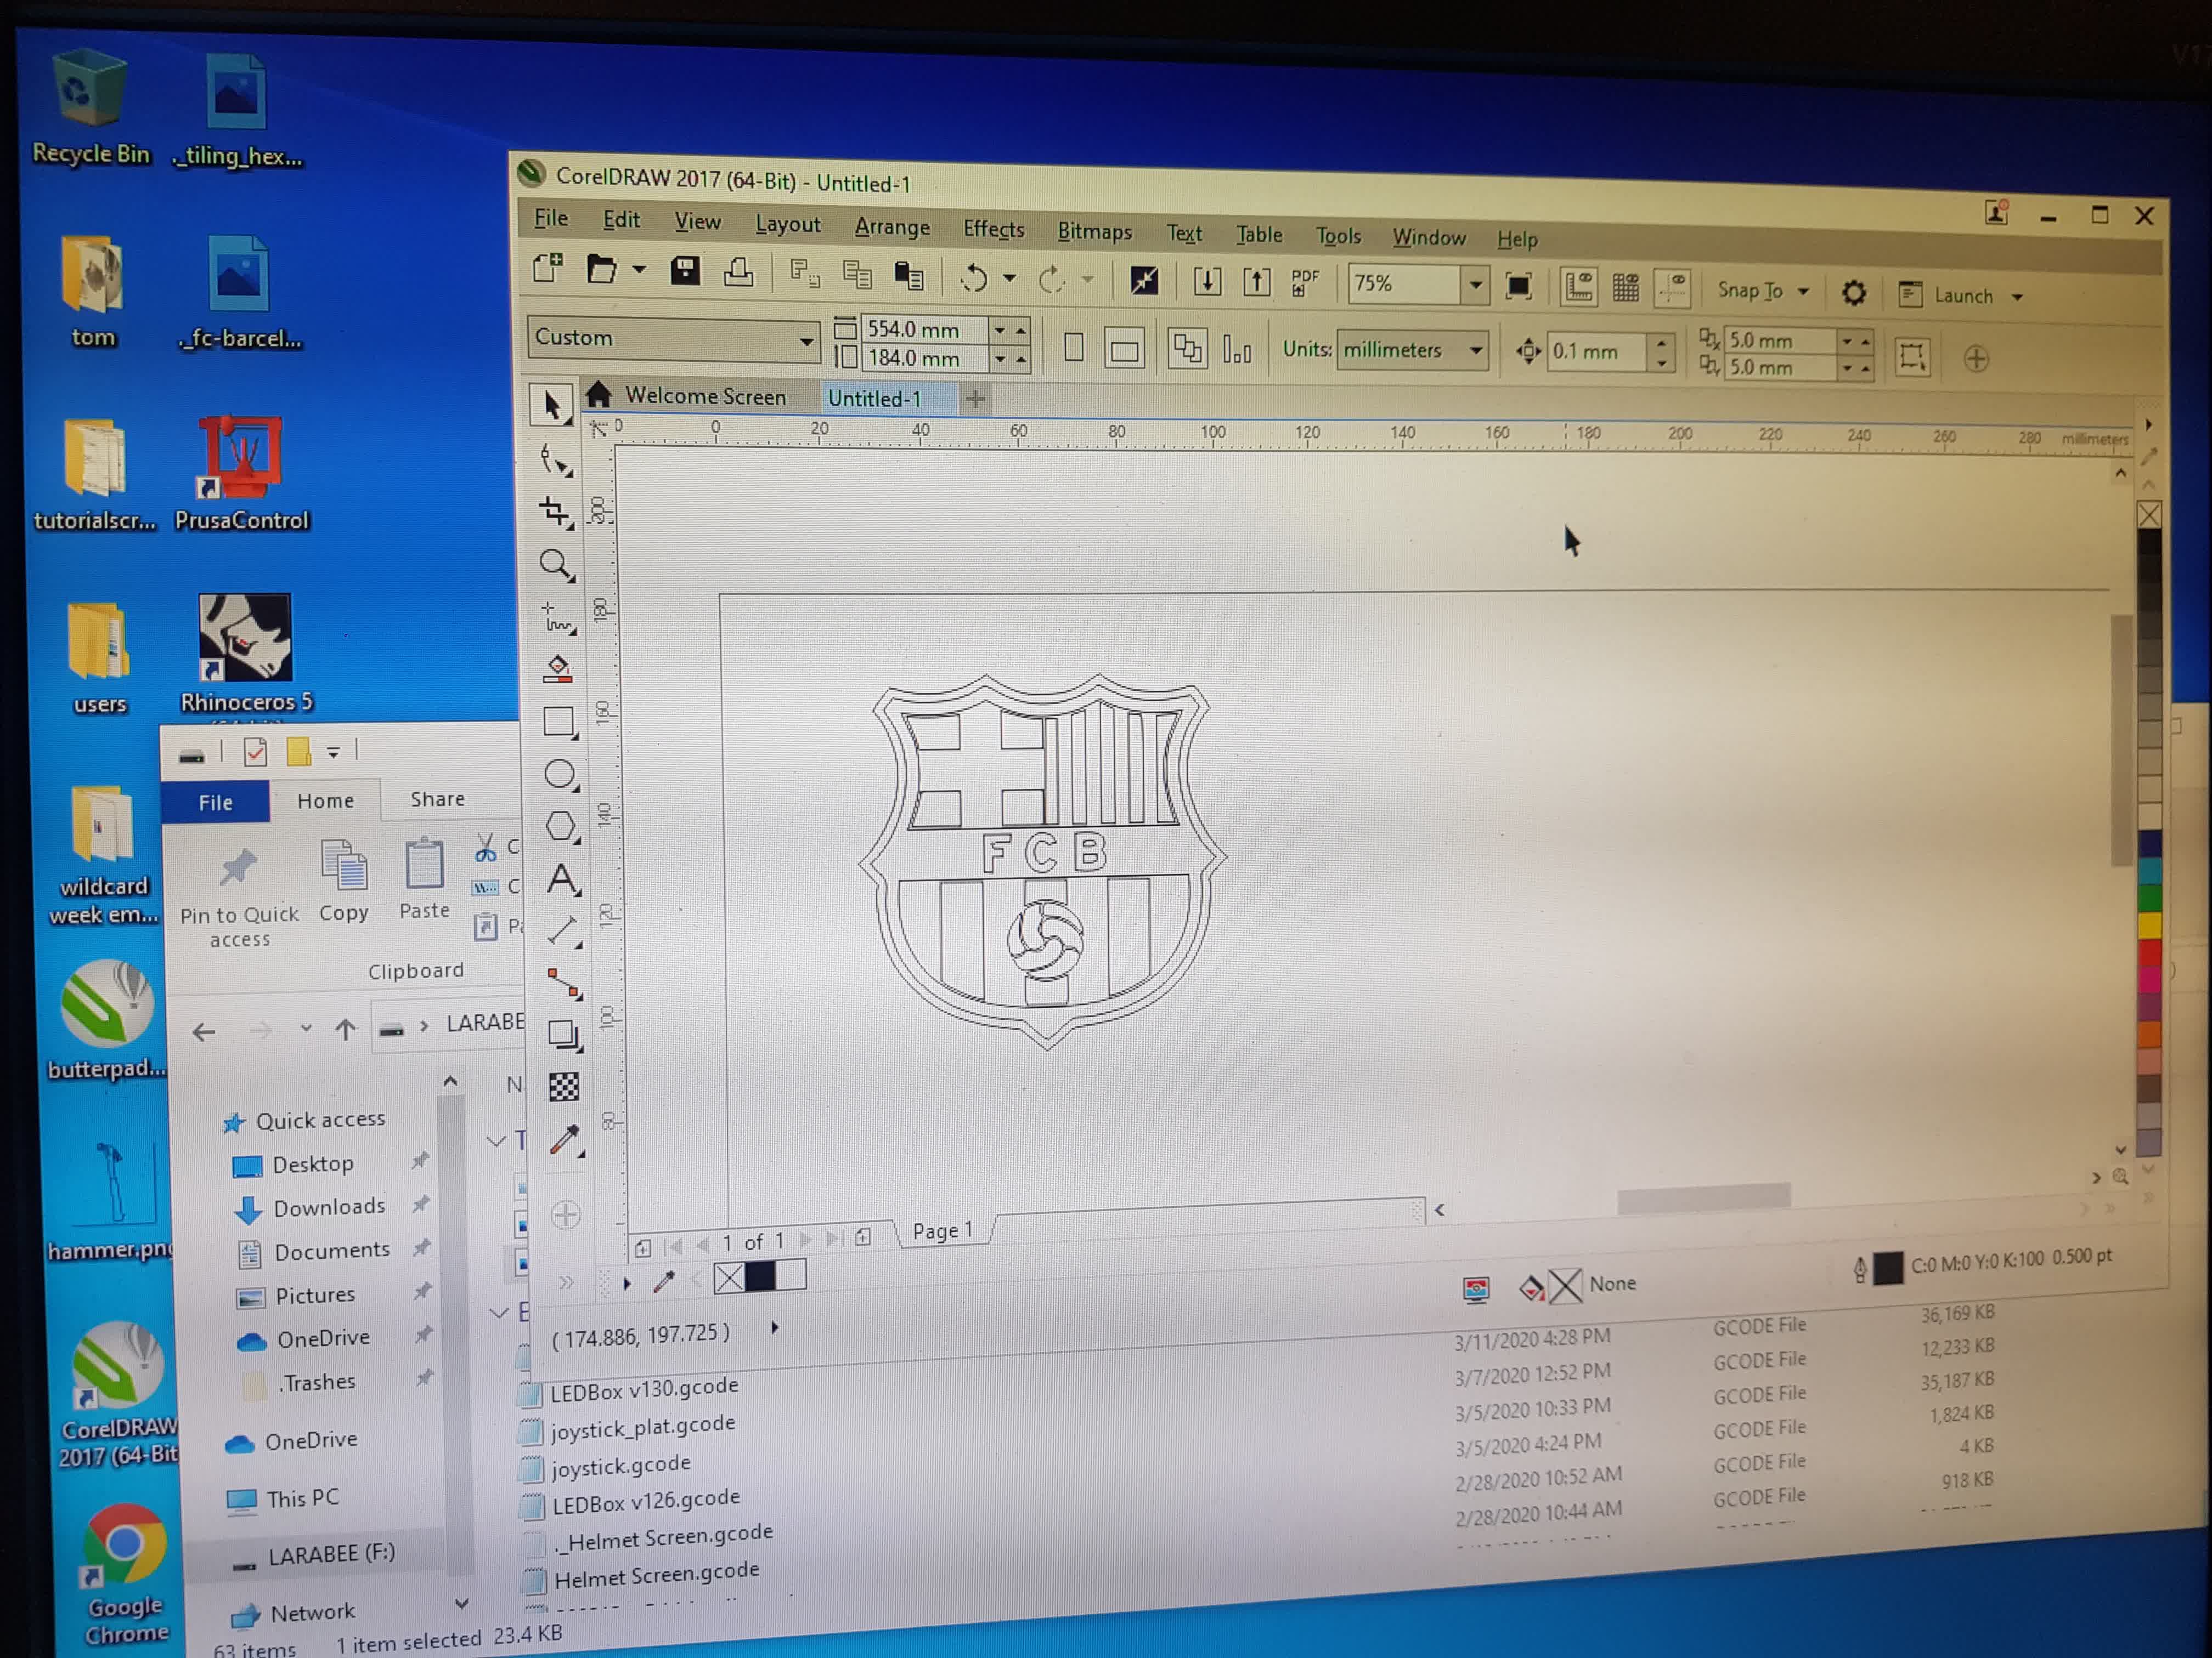Expand the cursor coordinates flyout arrow
The height and width of the screenshot is (1658, 2212).
[775, 1328]
